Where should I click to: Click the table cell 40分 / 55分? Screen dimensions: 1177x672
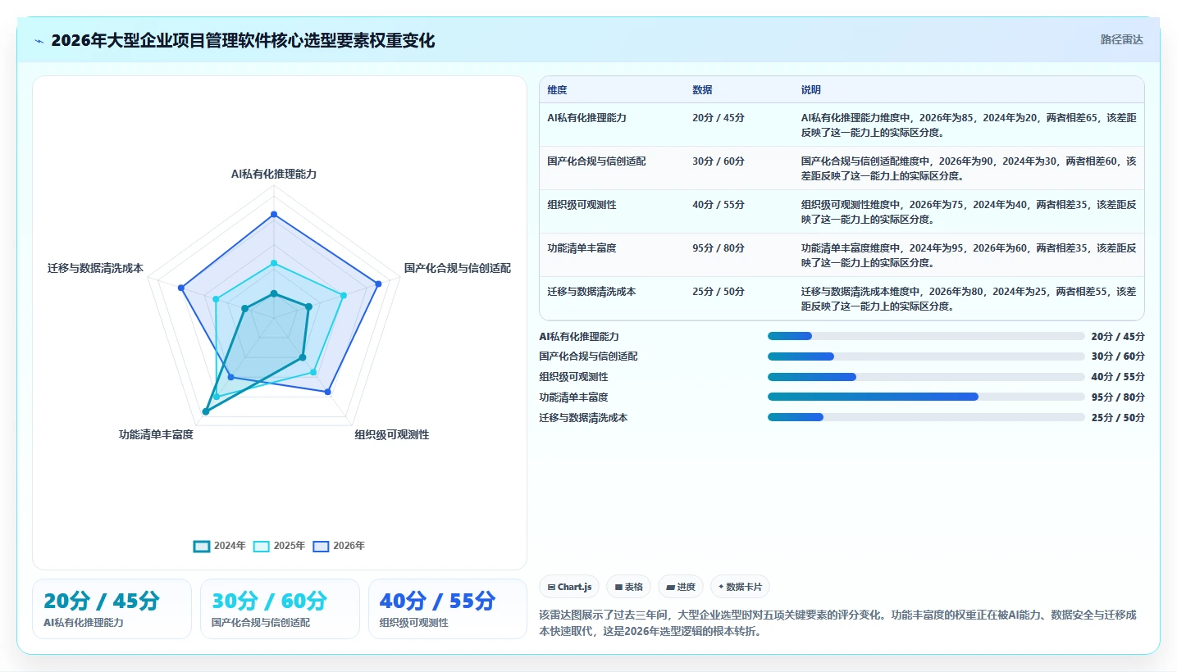pyautogui.click(x=719, y=205)
